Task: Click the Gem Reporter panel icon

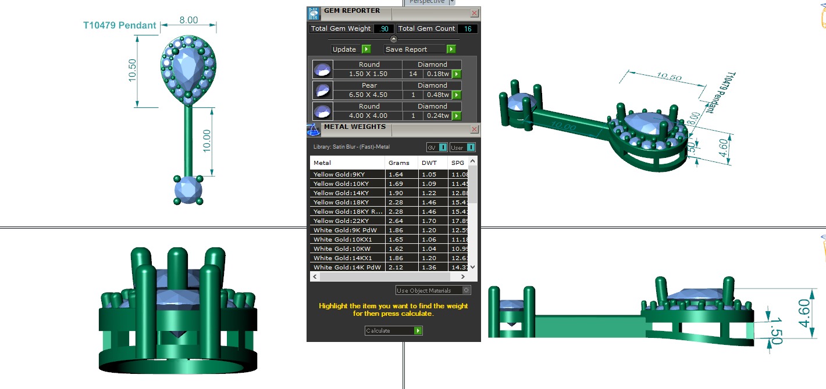Action: coord(314,13)
